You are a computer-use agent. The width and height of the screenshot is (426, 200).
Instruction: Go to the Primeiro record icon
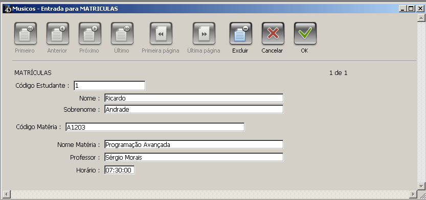click(26, 33)
